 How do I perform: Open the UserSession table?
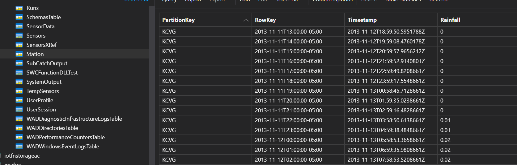tap(41, 110)
